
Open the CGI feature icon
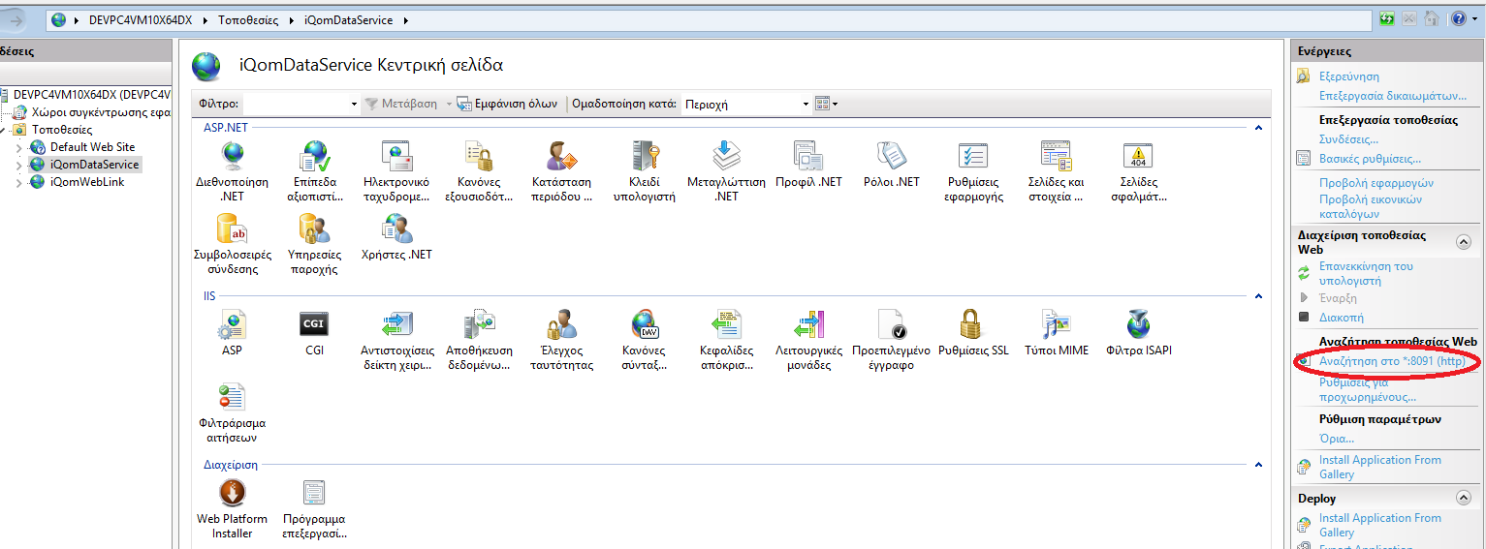click(x=314, y=324)
